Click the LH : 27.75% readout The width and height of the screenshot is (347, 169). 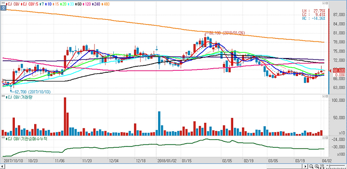coord(314,11)
